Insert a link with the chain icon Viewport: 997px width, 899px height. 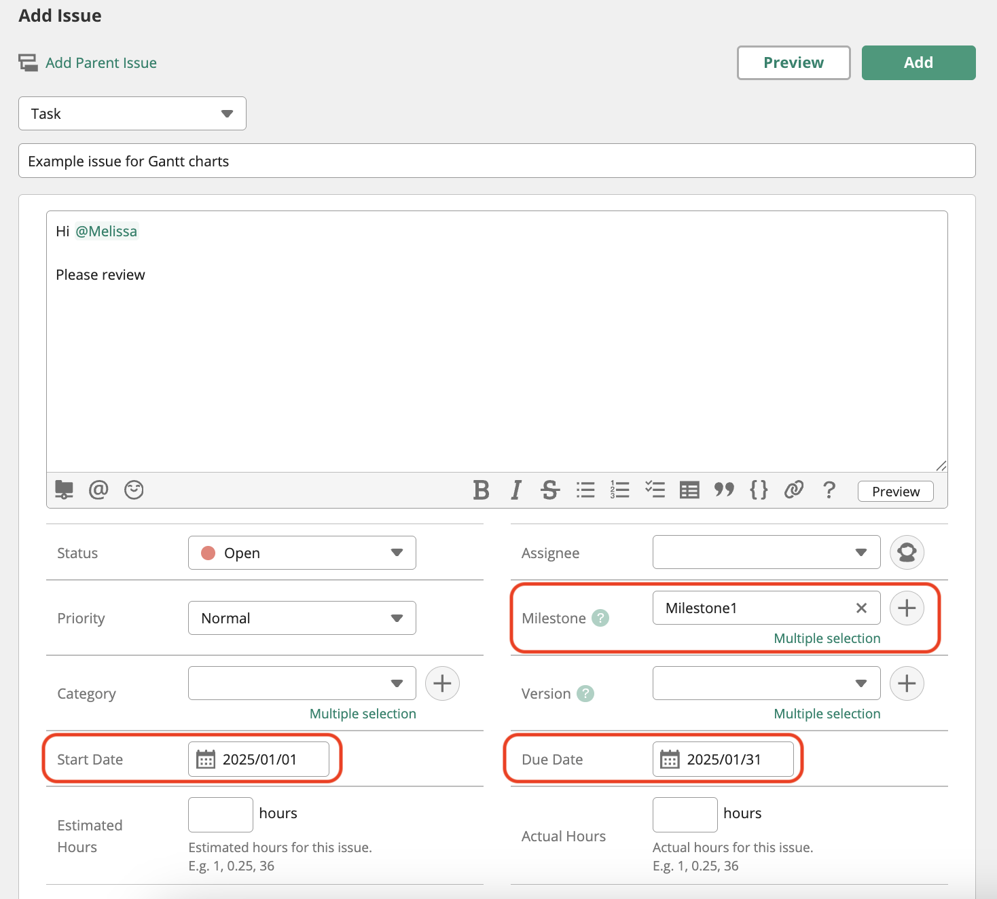click(x=794, y=490)
